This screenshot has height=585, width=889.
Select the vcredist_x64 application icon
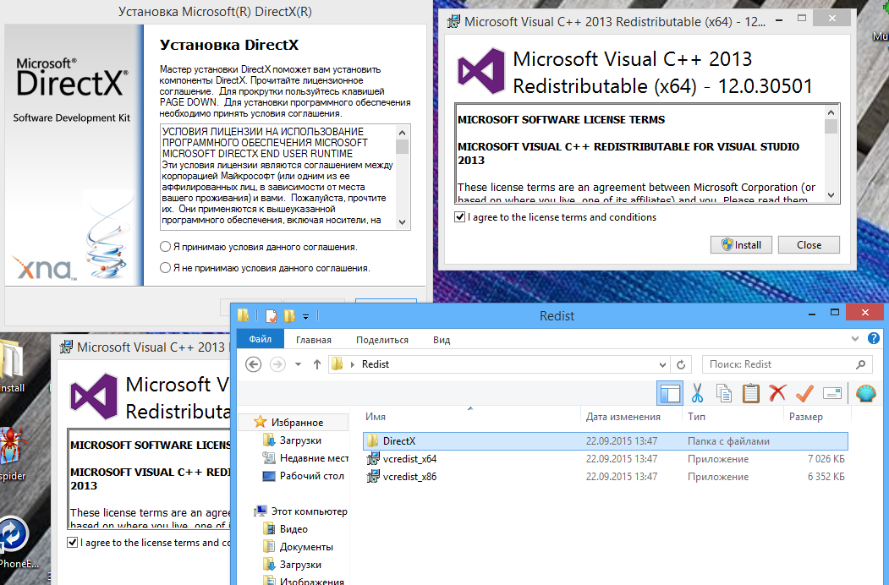pos(372,458)
